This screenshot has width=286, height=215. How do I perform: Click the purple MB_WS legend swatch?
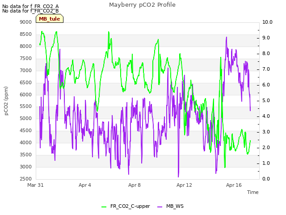(x=160, y=207)
